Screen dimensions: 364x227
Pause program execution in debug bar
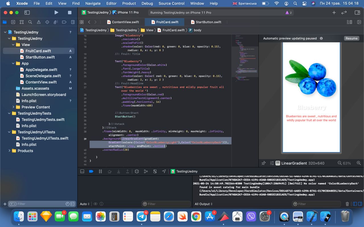[100, 171]
